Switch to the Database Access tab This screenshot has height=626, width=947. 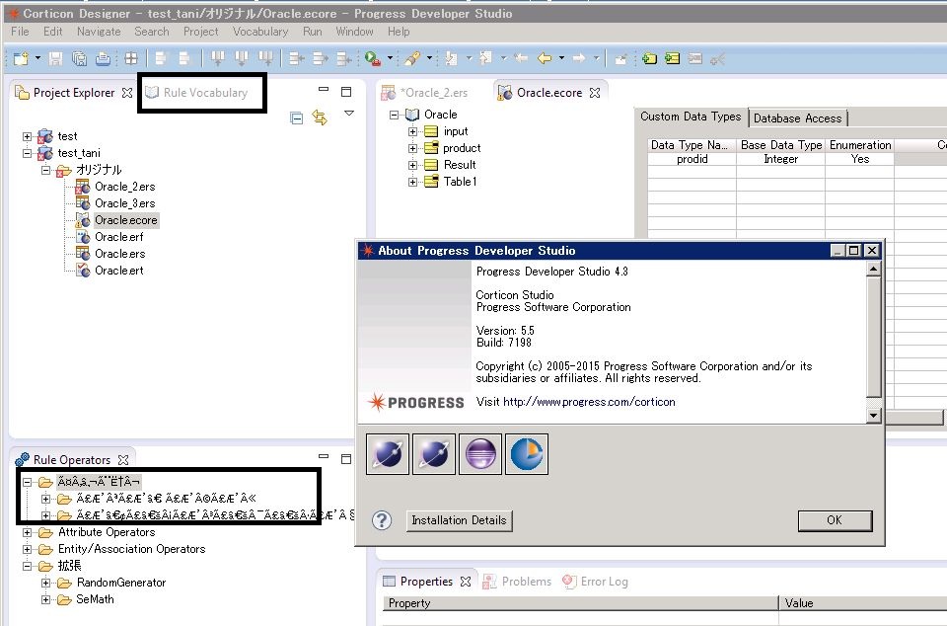797,118
